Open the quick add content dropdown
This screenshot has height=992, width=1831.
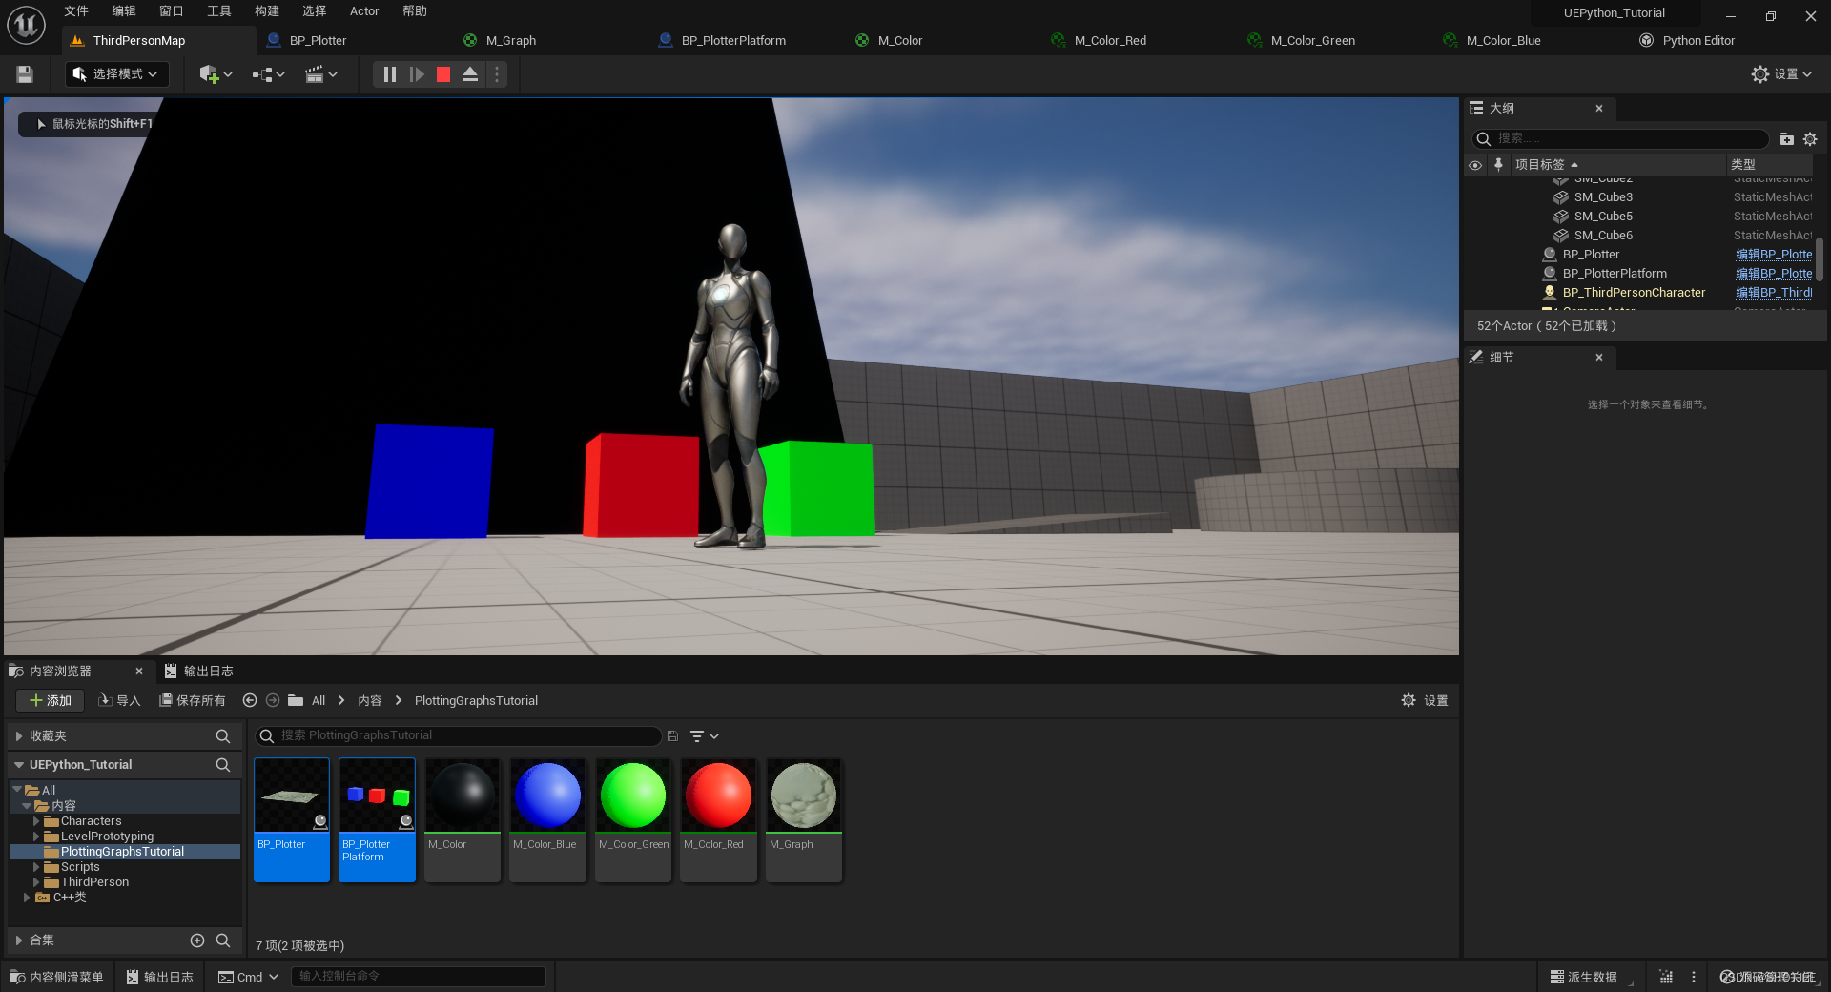216,74
